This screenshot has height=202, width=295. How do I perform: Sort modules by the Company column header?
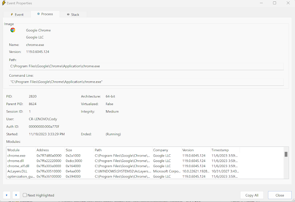coord(167,150)
